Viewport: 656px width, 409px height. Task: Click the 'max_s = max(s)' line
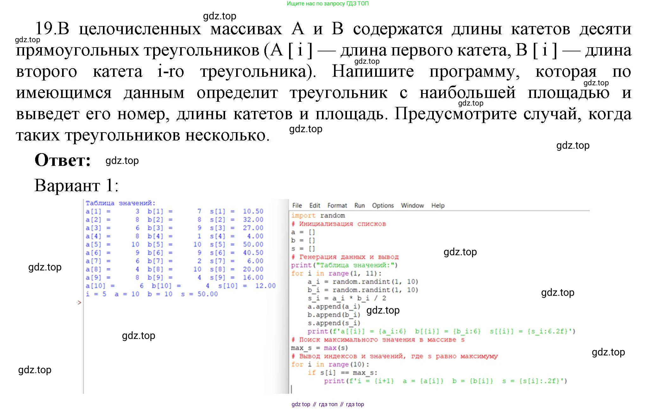tap(319, 348)
